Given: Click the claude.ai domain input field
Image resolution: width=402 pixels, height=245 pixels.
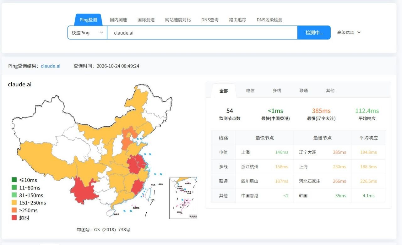Looking at the screenshot, I should point(202,33).
